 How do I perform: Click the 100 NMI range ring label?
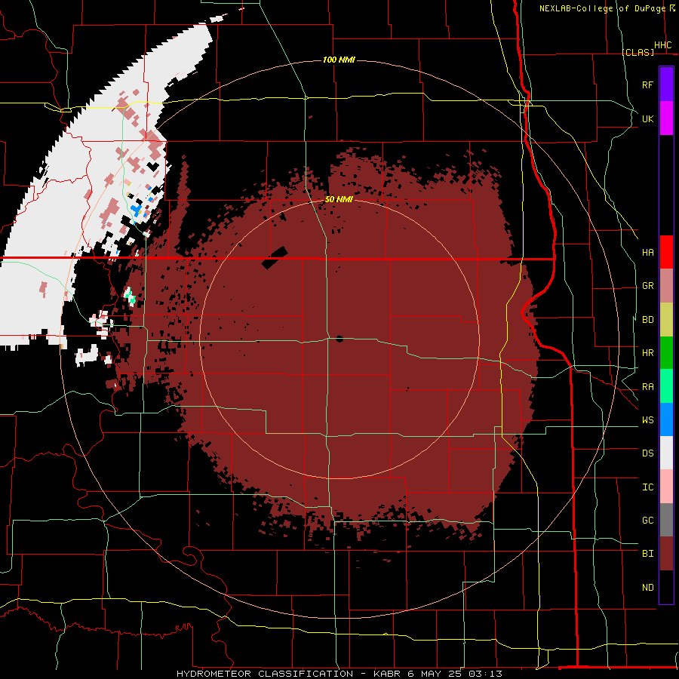coord(339,60)
